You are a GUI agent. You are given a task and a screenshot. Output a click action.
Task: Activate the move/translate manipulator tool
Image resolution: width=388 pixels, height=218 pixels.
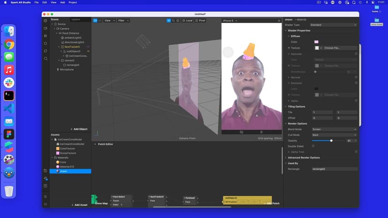[x=169, y=21]
